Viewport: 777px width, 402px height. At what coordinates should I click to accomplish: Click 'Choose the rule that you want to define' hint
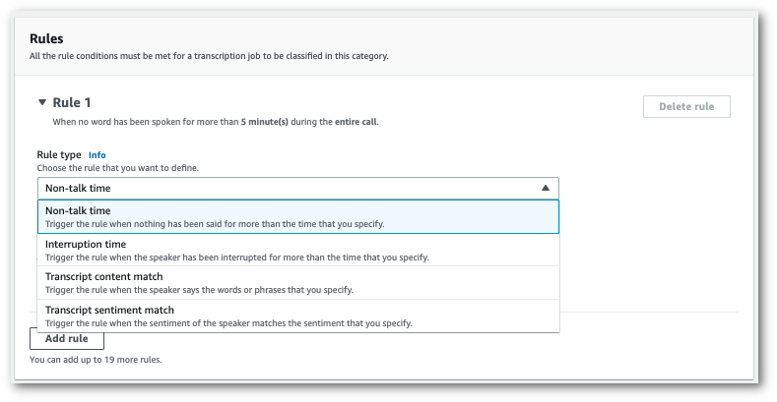(117, 168)
